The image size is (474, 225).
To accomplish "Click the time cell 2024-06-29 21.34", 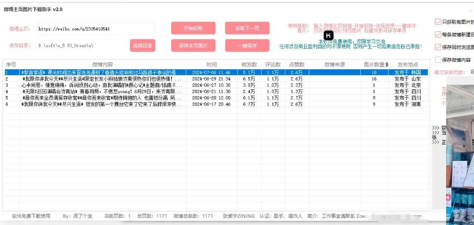I will coord(211,79).
